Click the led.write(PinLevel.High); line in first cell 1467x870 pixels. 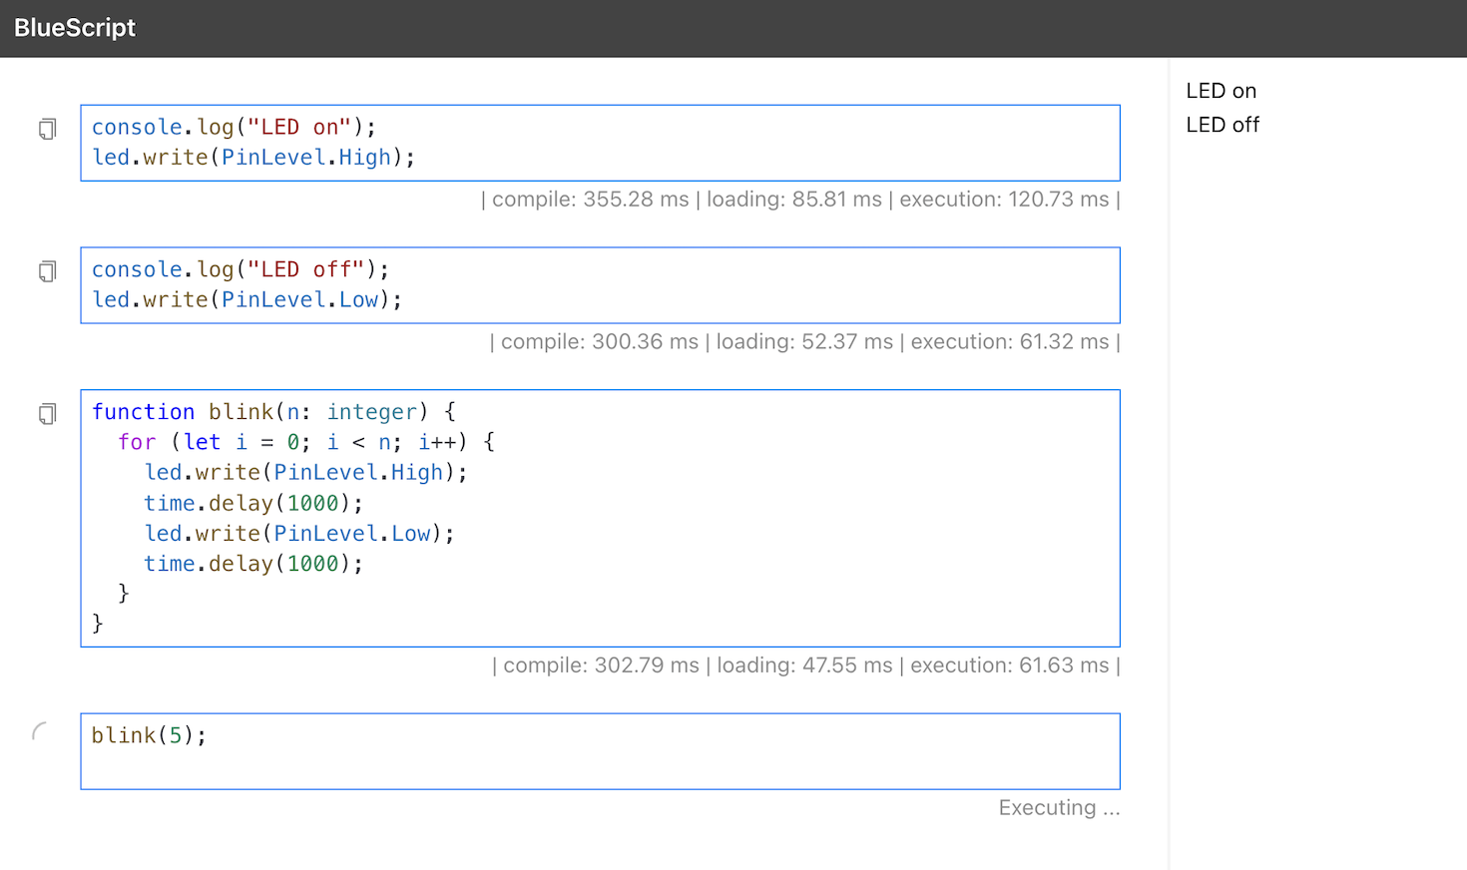tap(253, 158)
